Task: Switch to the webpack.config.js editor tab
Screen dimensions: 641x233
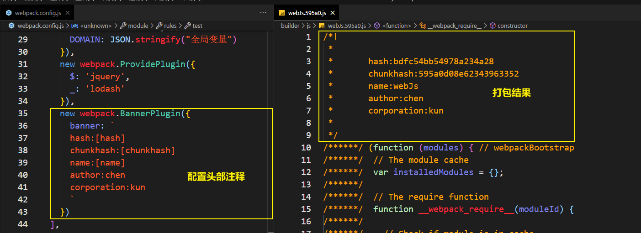Action: [38, 13]
